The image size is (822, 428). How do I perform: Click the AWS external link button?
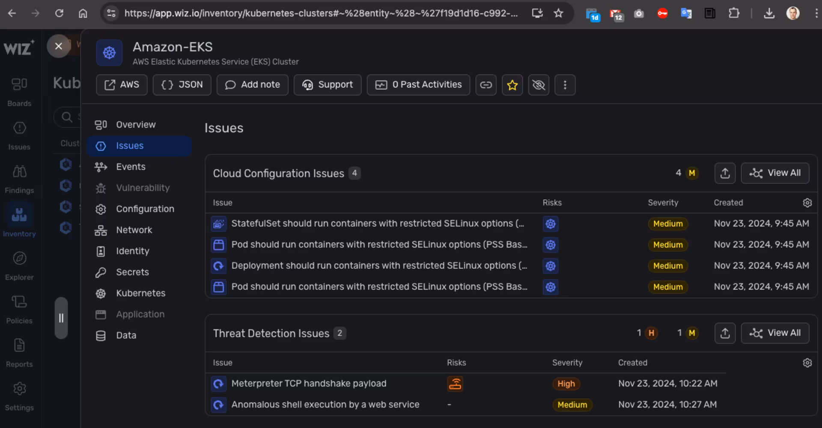[122, 85]
